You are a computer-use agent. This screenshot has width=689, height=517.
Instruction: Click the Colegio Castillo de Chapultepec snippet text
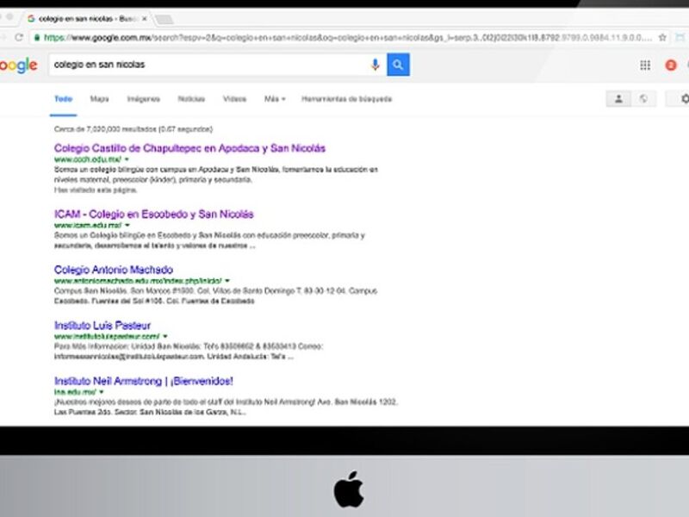(x=216, y=175)
